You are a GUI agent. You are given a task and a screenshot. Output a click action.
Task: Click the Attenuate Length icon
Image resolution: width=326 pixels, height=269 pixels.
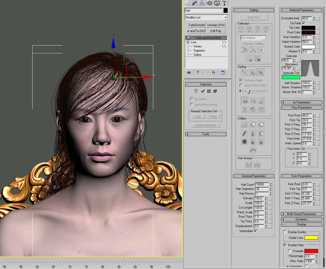click(x=244, y=125)
